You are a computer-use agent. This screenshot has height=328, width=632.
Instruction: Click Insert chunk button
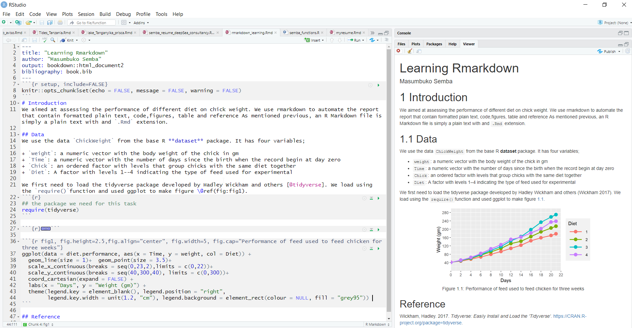[x=314, y=40]
